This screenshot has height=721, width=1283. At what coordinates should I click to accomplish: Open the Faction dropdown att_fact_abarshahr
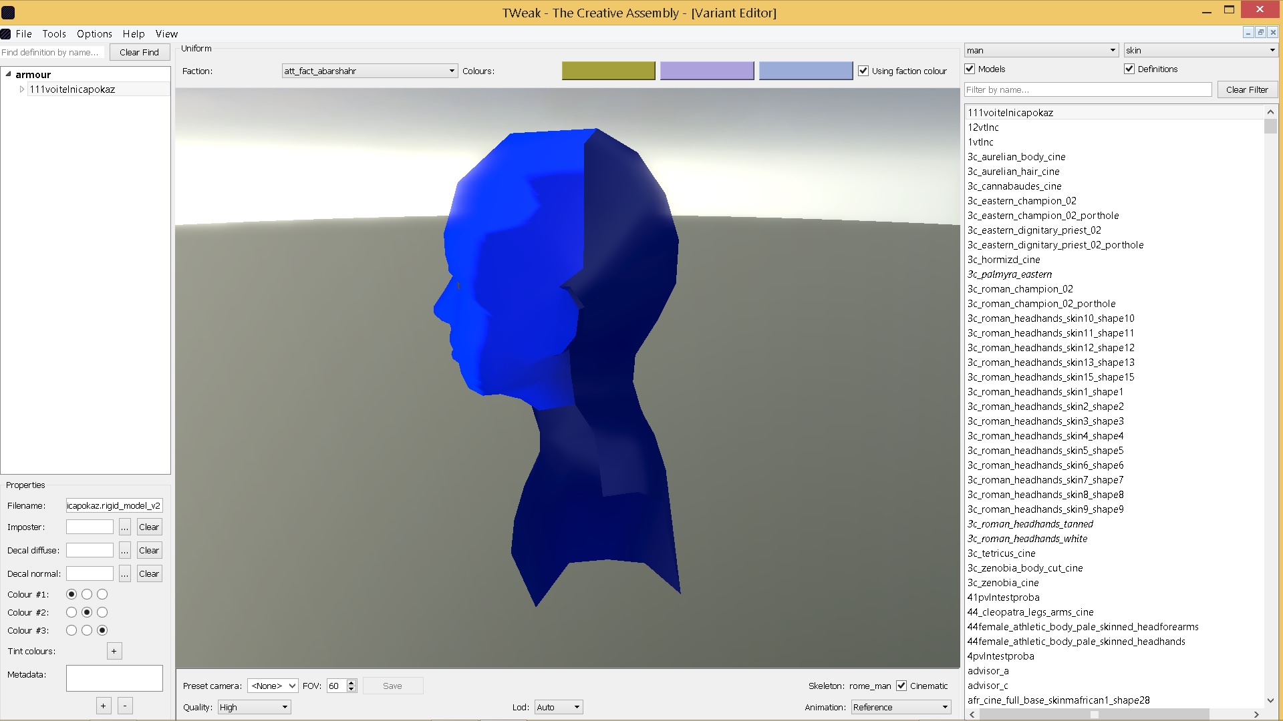coord(370,71)
